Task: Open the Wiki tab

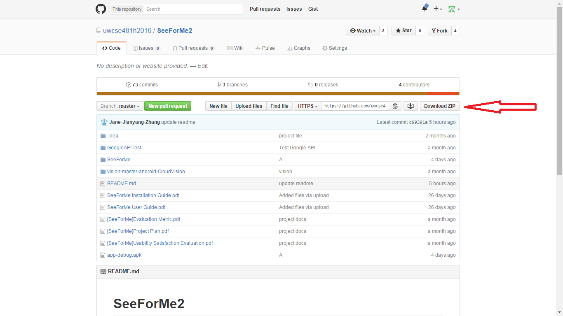Action: pyautogui.click(x=235, y=48)
